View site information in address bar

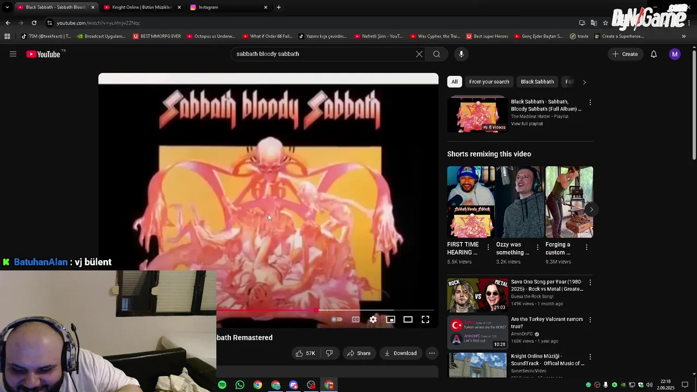(x=50, y=23)
